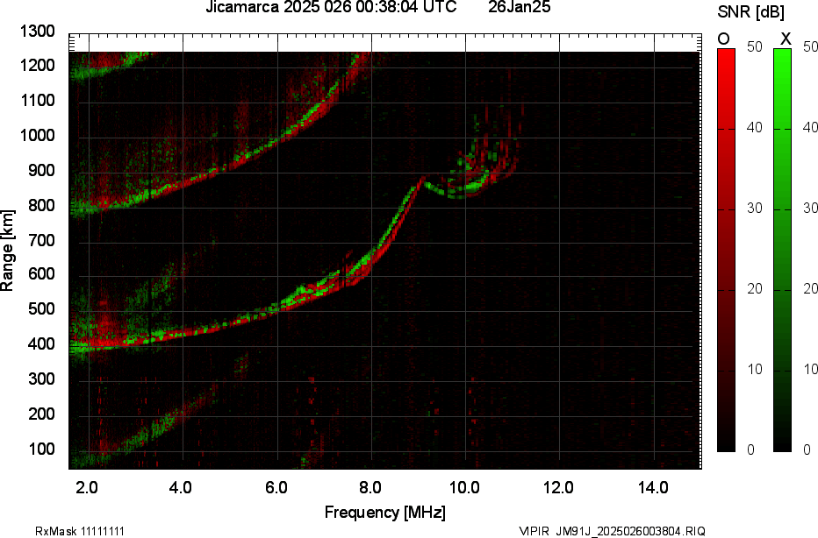
Task: Click the 2.0 frequency tick label
Action: point(87,488)
